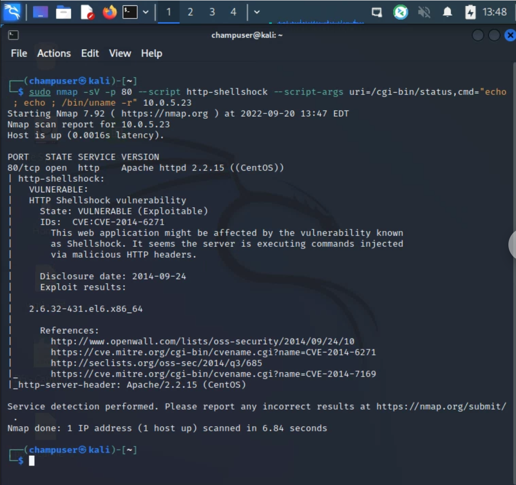Launch the text editor panel icon
The image size is (516, 485).
pyautogui.click(x=87, y=12)
